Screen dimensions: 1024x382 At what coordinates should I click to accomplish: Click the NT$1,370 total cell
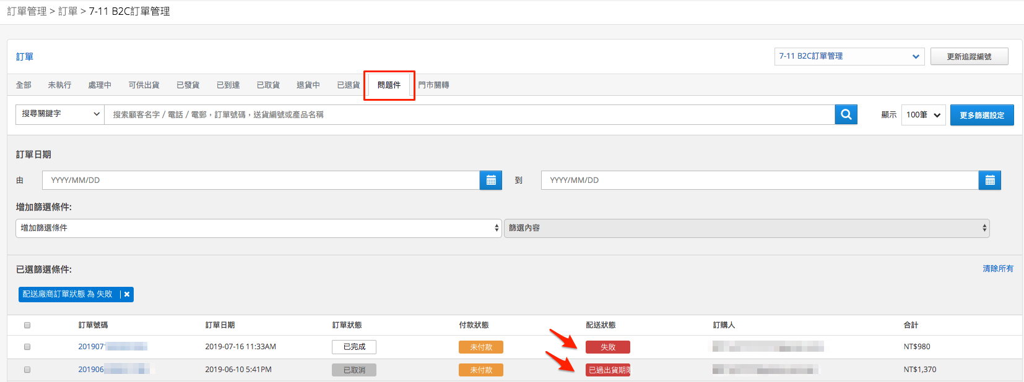pyautogui.click(x=920, y=370)
